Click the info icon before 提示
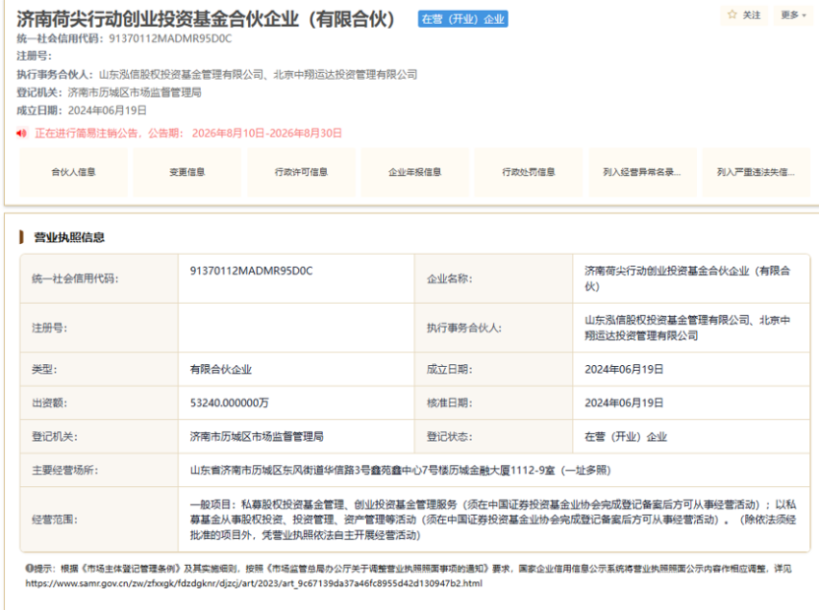 [30, 569]
